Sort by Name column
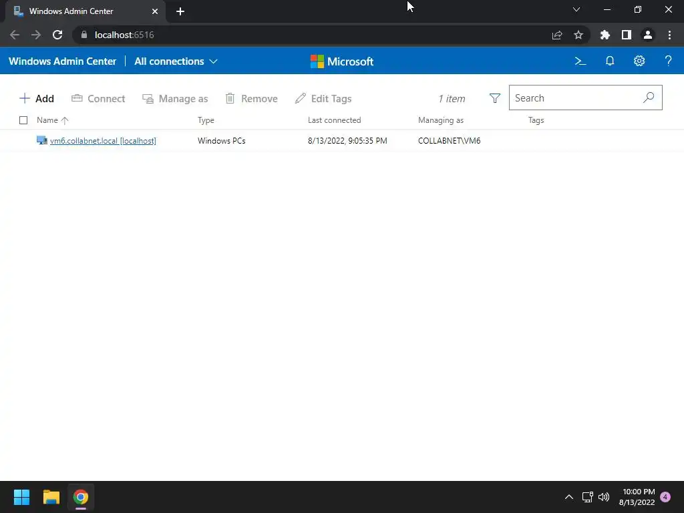This screenshot has height=513, width=684. click(x=52, y=120)
